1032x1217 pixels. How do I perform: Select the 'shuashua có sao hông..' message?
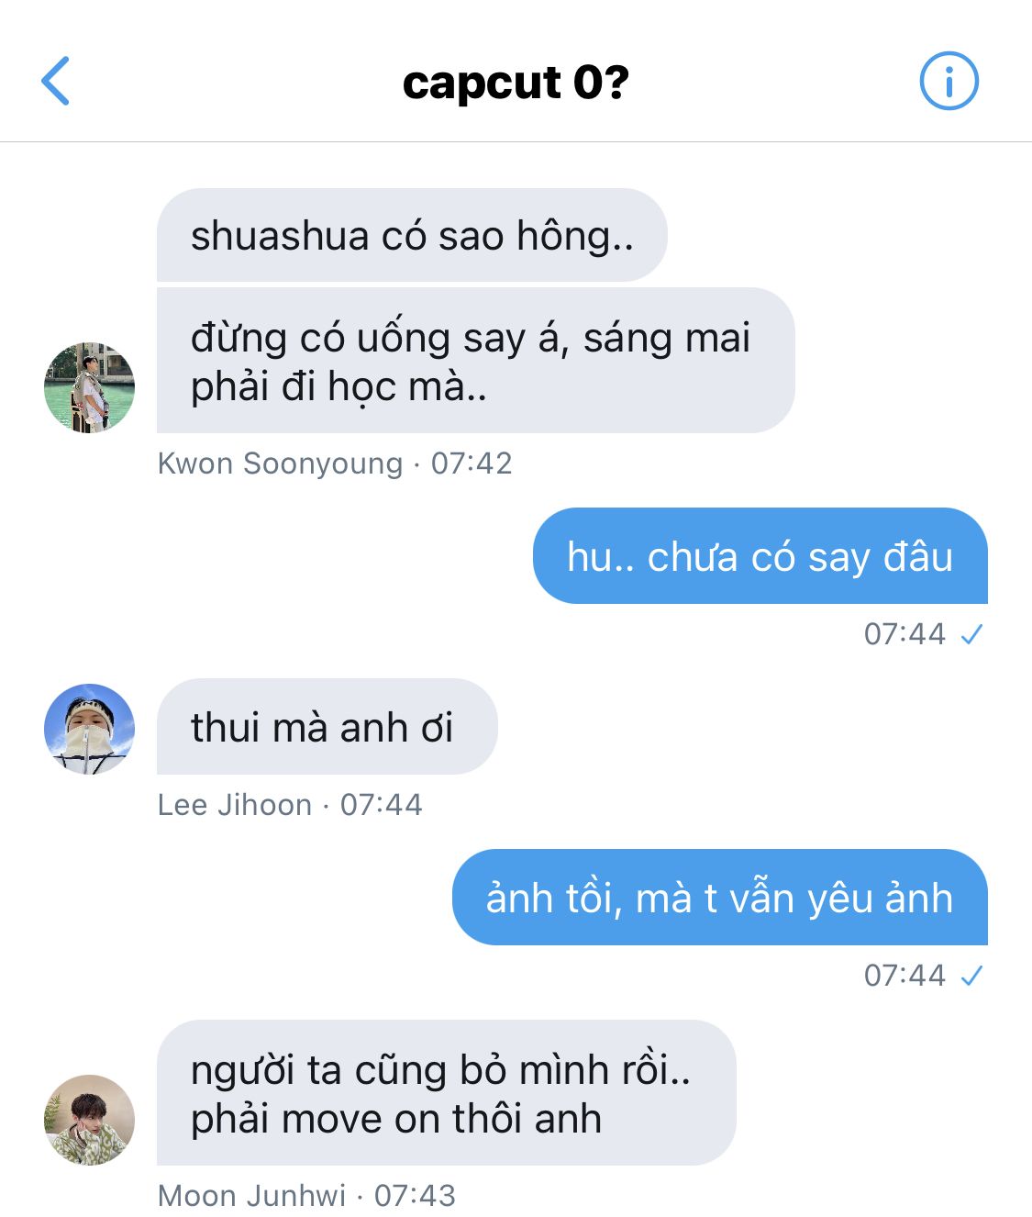tap(412, 235)
